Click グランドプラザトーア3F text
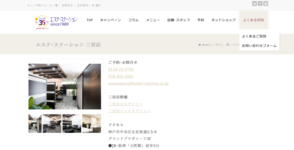 [130, 139]
